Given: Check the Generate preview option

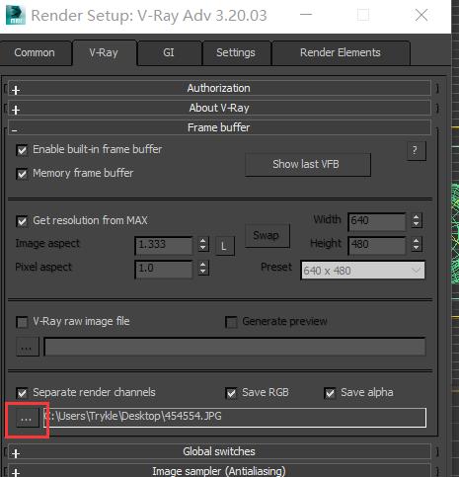Looking at the screenshot, I should (x=231, y=322).
